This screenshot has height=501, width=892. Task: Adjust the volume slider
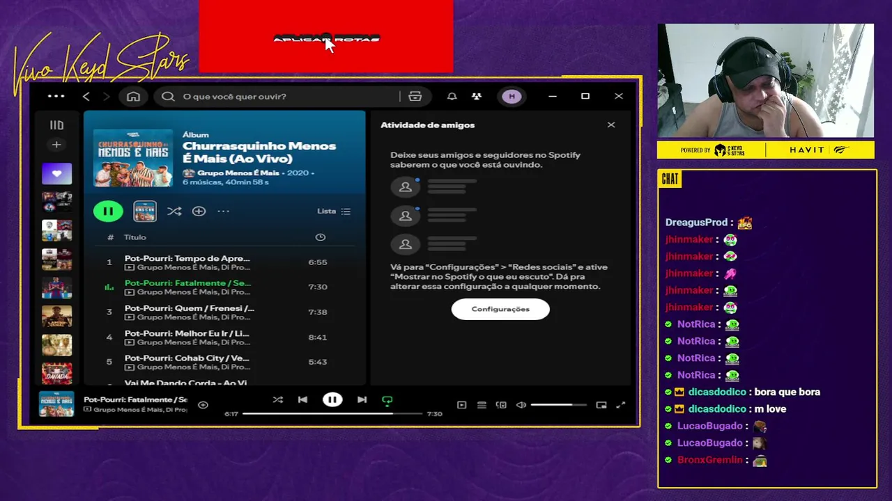[x=558, y=405]
